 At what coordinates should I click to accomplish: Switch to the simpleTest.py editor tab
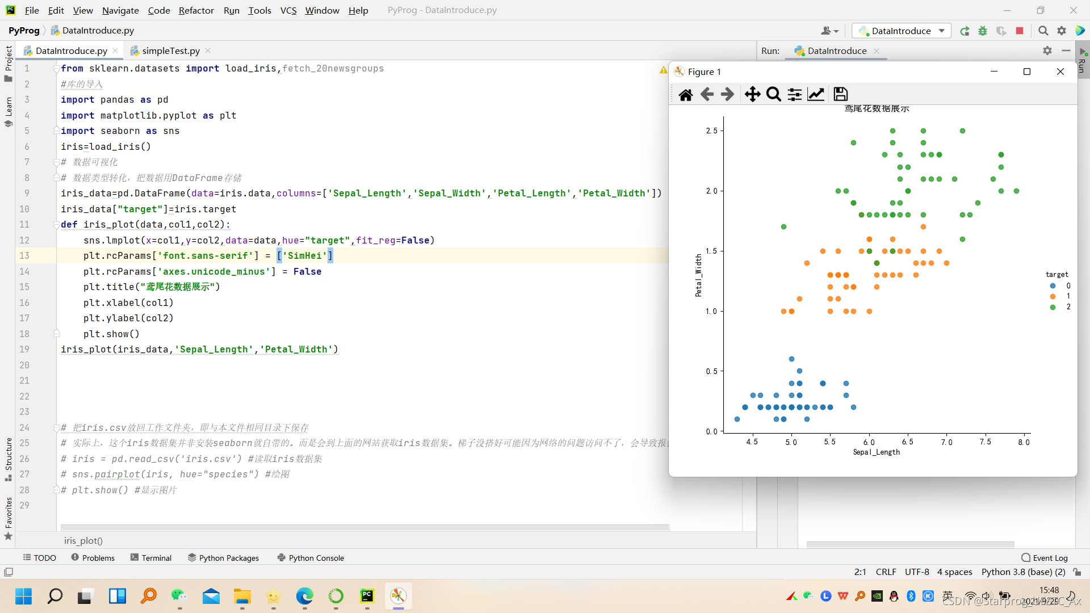170,51
